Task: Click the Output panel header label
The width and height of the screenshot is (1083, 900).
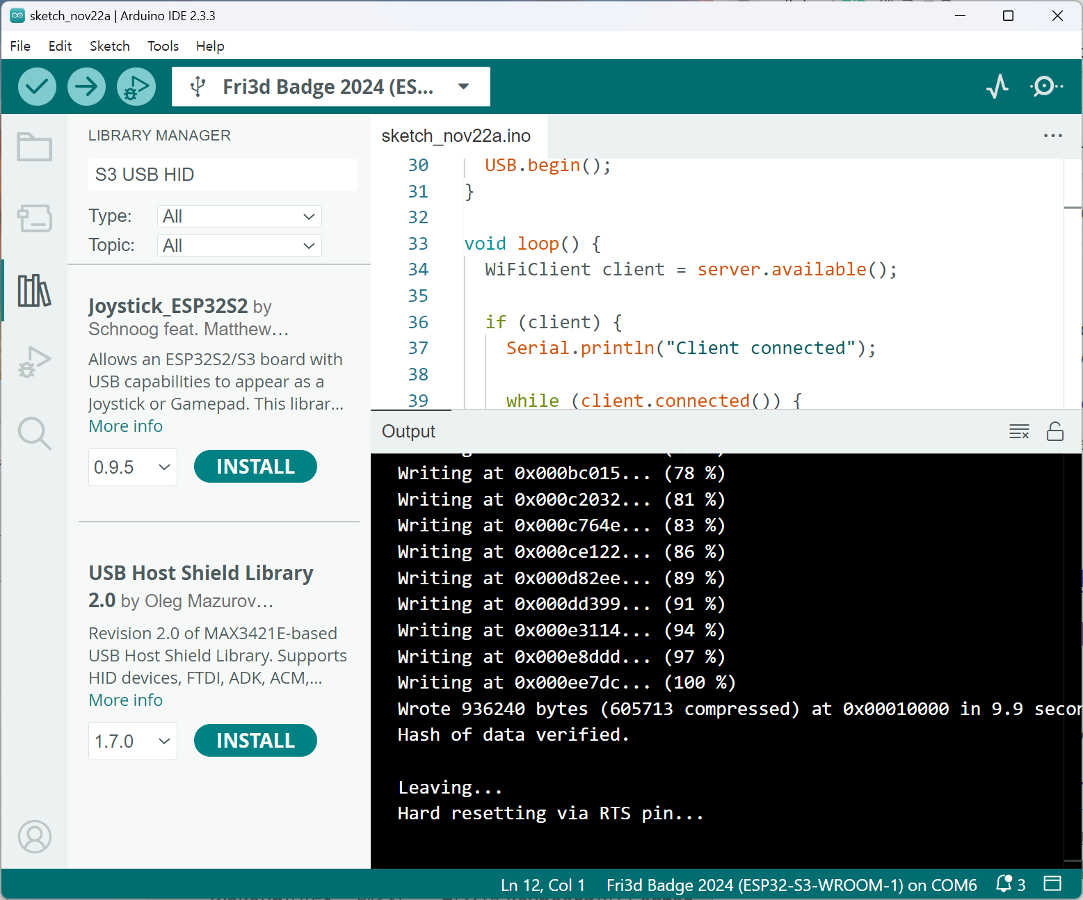Action: pyautogui.click(x=408, y=431)
